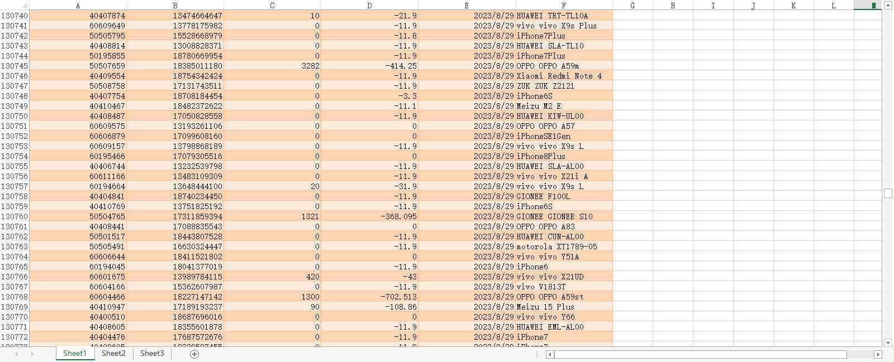Select column E header
Image resolution: width=894 pixels, height=362 pixels.
[x=467, y=5]
